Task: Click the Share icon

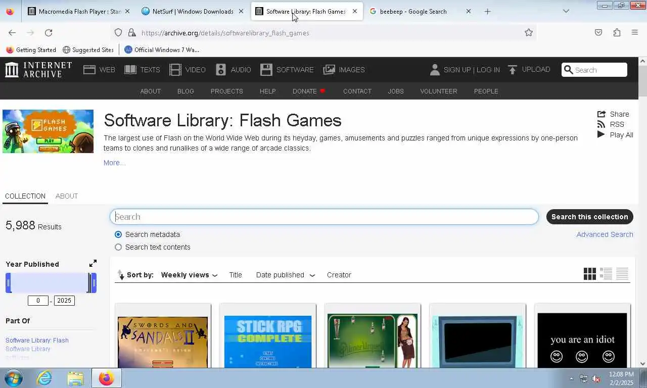Action: (x=601, y=114)
